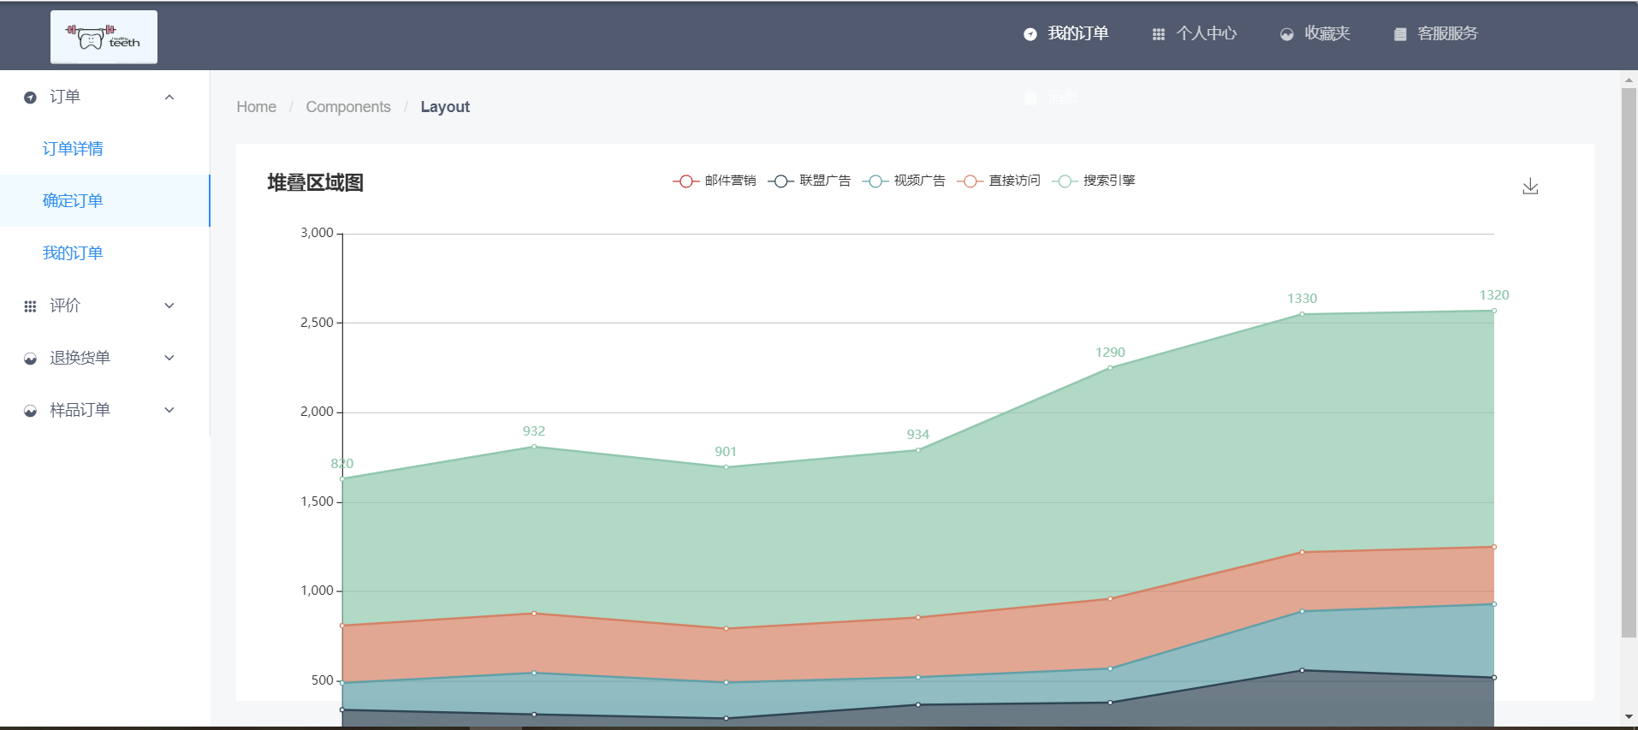Click the 样品订单 sidebar icon
The width and height of the screenshot is (1638, 730).
30,411
